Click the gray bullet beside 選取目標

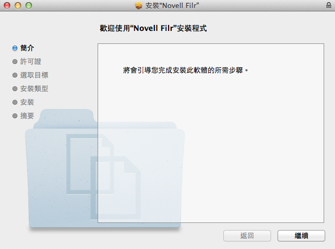click(15, 75)
